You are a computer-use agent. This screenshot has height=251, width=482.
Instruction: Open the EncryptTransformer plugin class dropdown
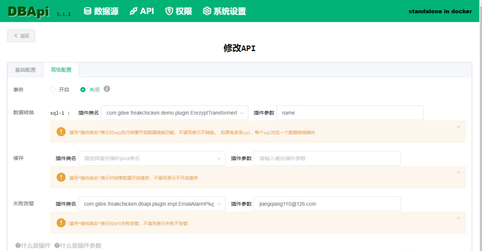coord(174,113)
